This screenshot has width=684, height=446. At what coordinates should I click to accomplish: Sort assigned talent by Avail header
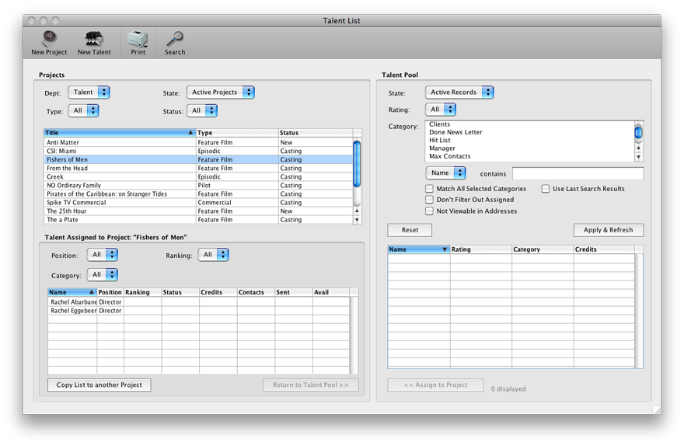(x=330, y=292)
